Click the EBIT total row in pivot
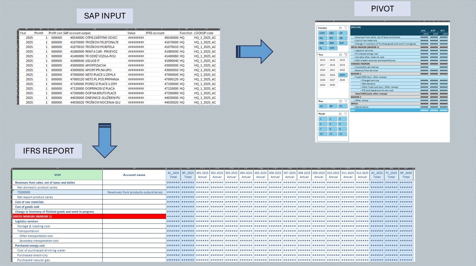476x266 pixels. coord(399,110)
